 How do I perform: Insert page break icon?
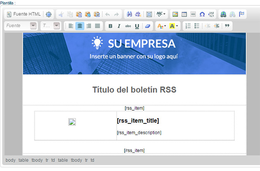(x=211, y=14)
